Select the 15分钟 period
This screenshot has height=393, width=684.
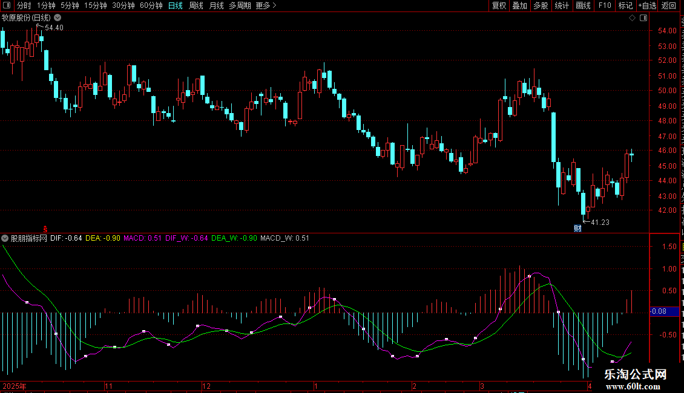95,5
